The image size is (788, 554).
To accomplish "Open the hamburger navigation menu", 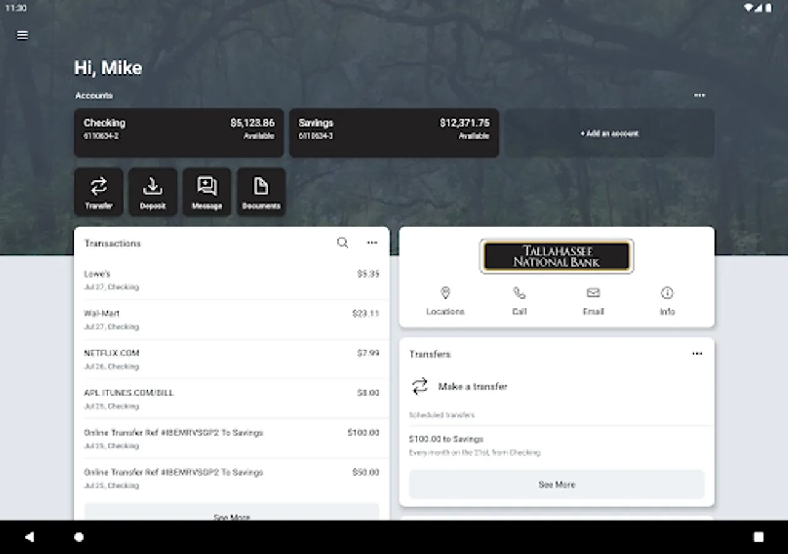I will [22, 35].
